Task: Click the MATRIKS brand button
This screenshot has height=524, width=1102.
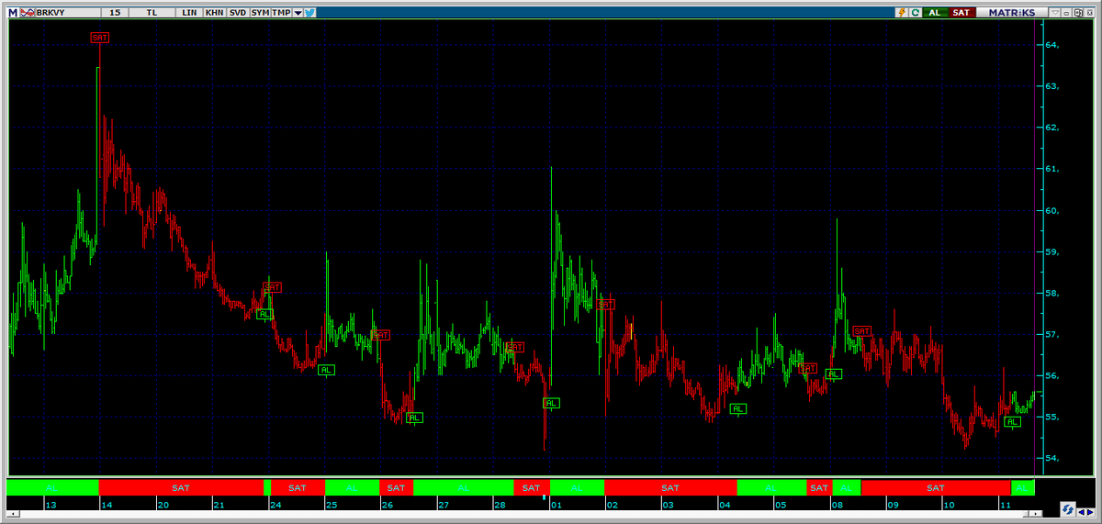Action: [x=1011, y=13]
